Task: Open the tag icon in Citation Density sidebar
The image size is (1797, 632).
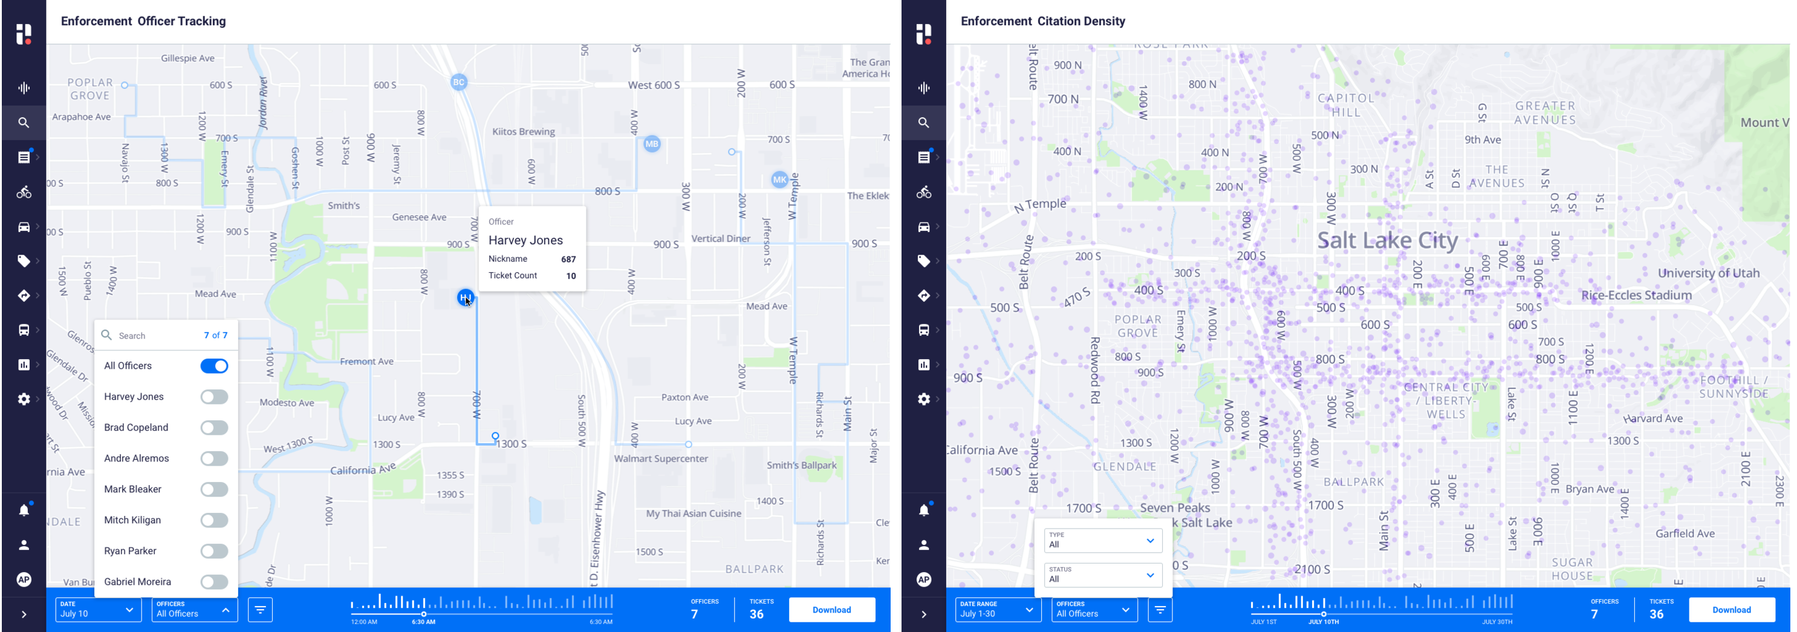Action: point(924,261)
